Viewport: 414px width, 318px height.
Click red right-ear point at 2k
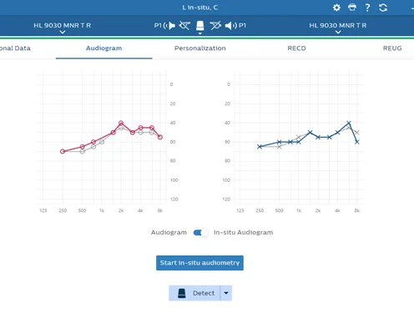(x=121, y=123)
